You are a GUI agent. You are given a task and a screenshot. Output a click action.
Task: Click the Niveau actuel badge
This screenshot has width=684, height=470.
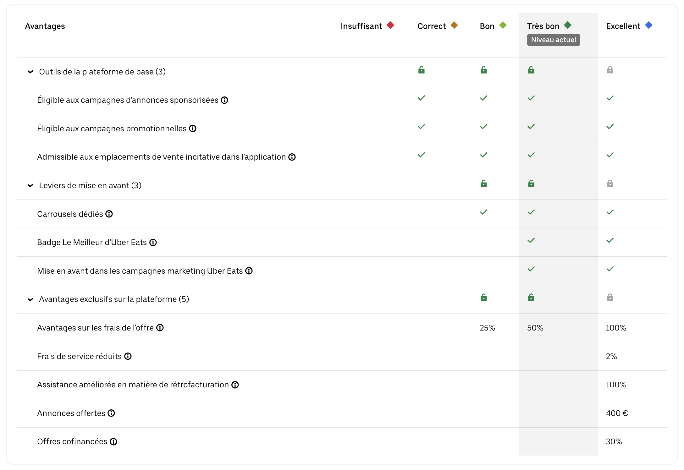pos(554,40)
